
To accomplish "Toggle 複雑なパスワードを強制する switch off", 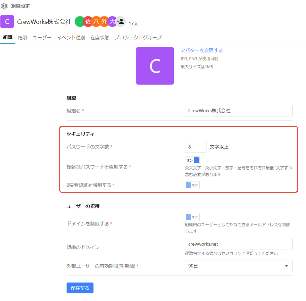I will 192,160.
